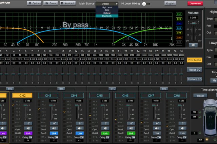
Task: Mute channel CH3 using its speaker icon
Action: pyautogui.click(x=53, y=128)
